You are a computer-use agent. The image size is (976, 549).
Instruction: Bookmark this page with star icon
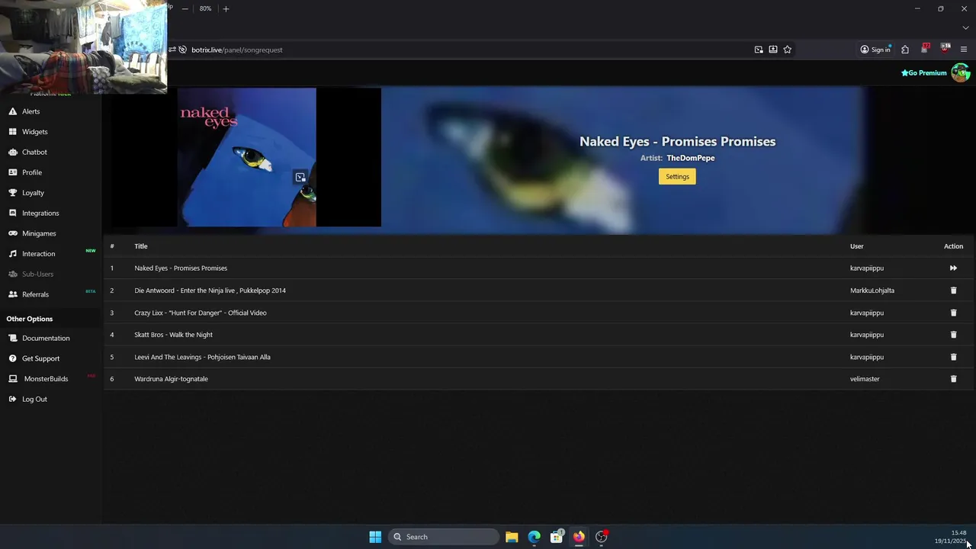click(788, 50)
